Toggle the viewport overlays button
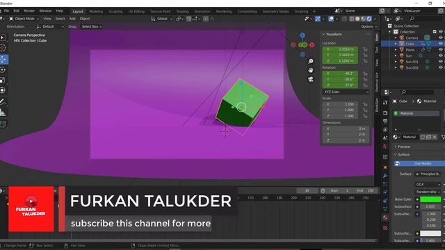This screenshot has height=250, width=445. [331, 19]
